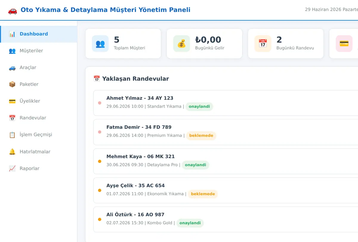
Task: Click the ₺0,00 revenue value
Action: point(208,40)
